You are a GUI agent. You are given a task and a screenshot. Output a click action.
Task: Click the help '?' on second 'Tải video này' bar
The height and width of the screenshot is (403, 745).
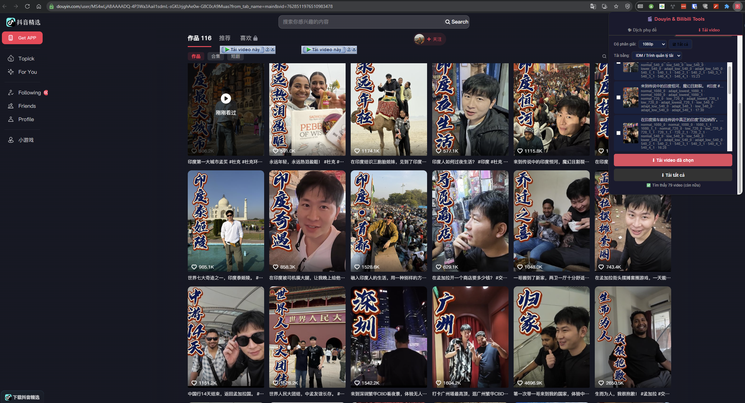349,49
